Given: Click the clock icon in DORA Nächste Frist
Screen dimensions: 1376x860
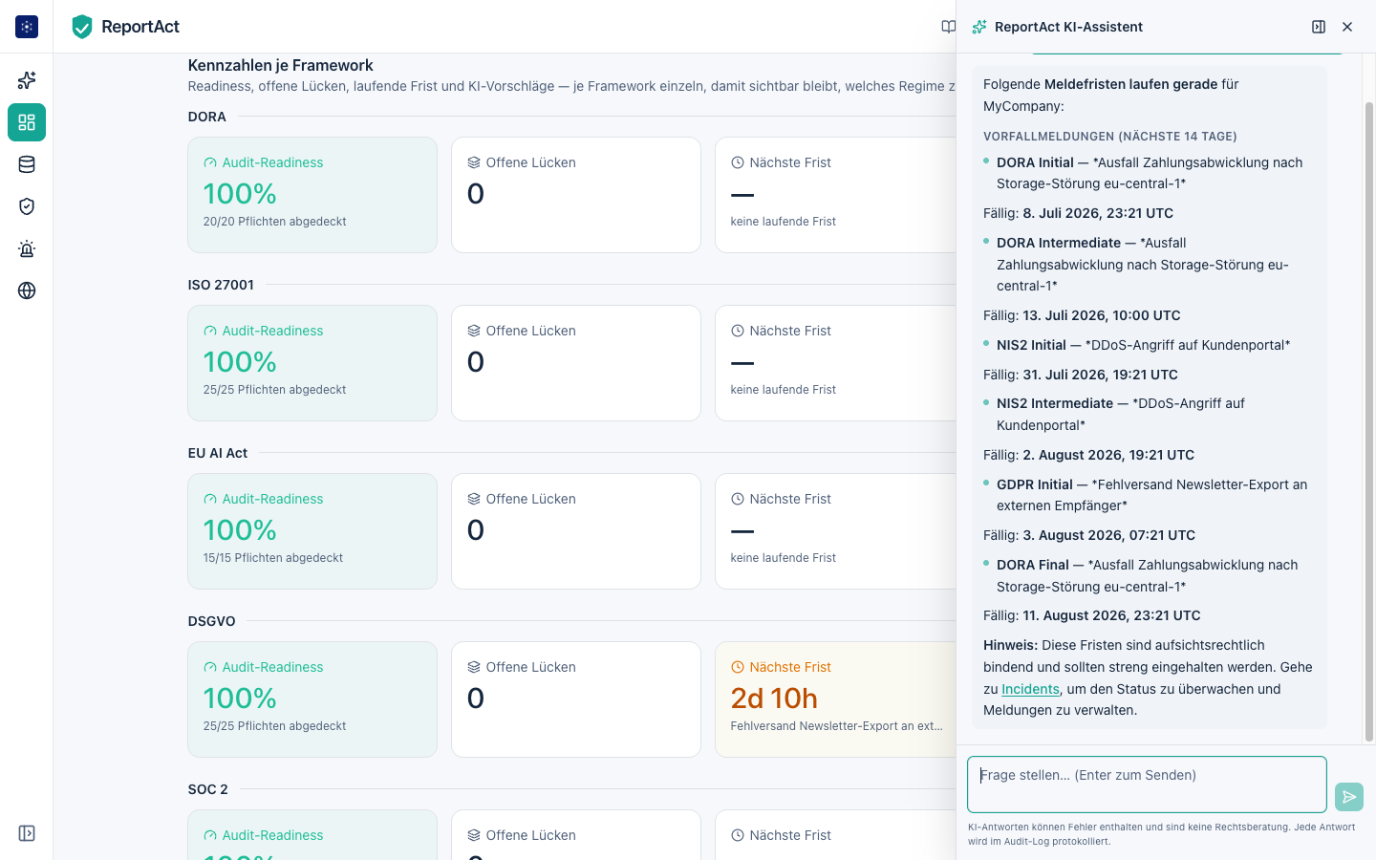Looking at the screenshot, I should pyautogui.click(x=738, y=162).
